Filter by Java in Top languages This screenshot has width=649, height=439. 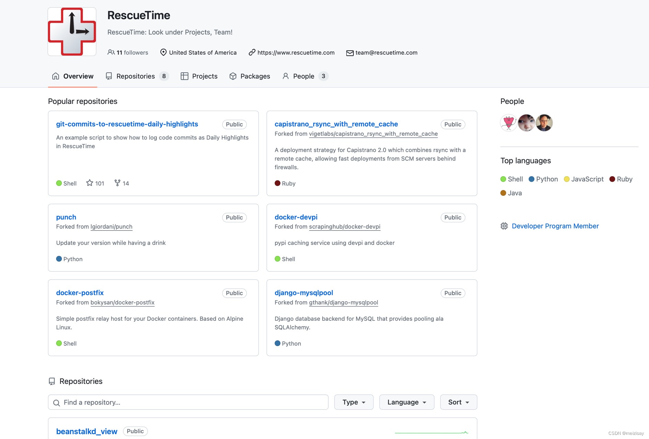(511, 193)
